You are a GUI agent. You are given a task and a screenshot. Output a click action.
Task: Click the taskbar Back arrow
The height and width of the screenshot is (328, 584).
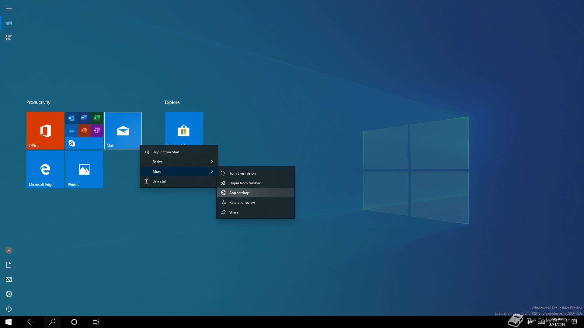pos(30,322)
